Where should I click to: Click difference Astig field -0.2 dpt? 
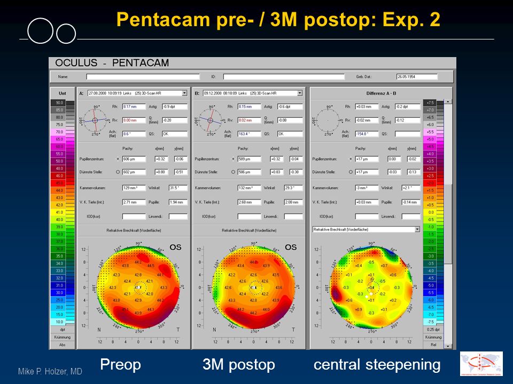[407, 107]
